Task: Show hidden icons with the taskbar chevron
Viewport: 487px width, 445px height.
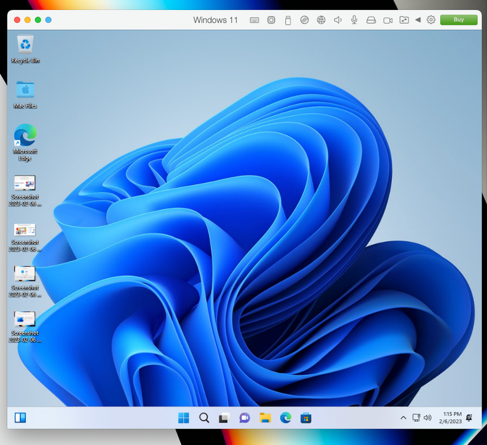Action: (403, 417)
